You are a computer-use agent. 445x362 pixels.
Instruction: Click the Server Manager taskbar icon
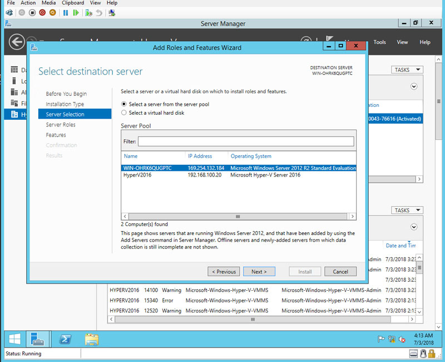tap(37, 339)
